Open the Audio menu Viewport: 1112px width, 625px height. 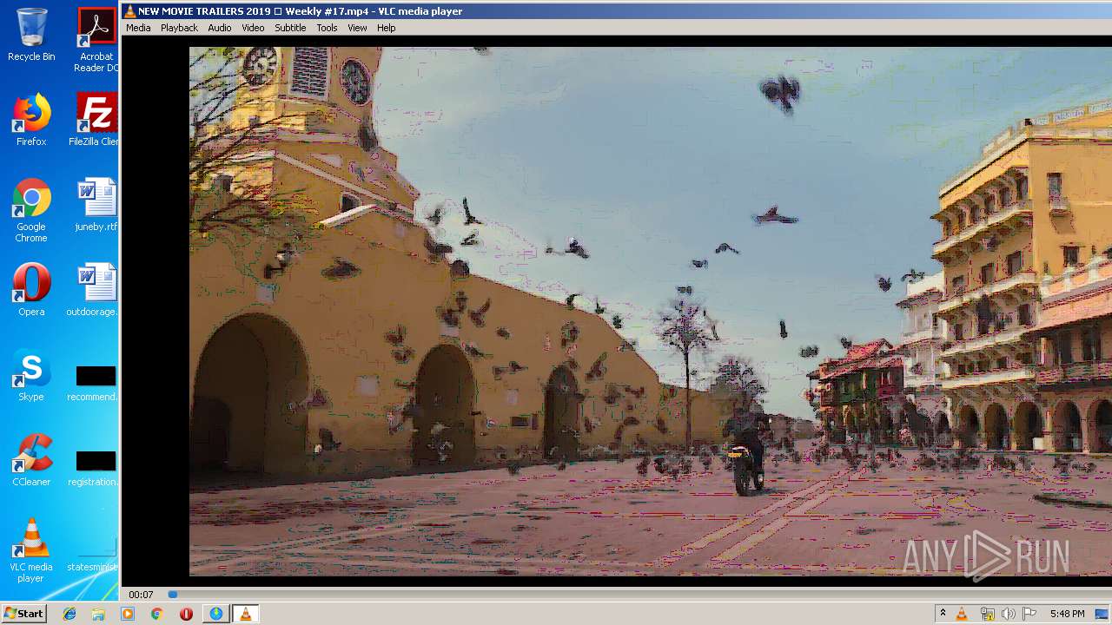pyautogui.click(x=220, y=28)
